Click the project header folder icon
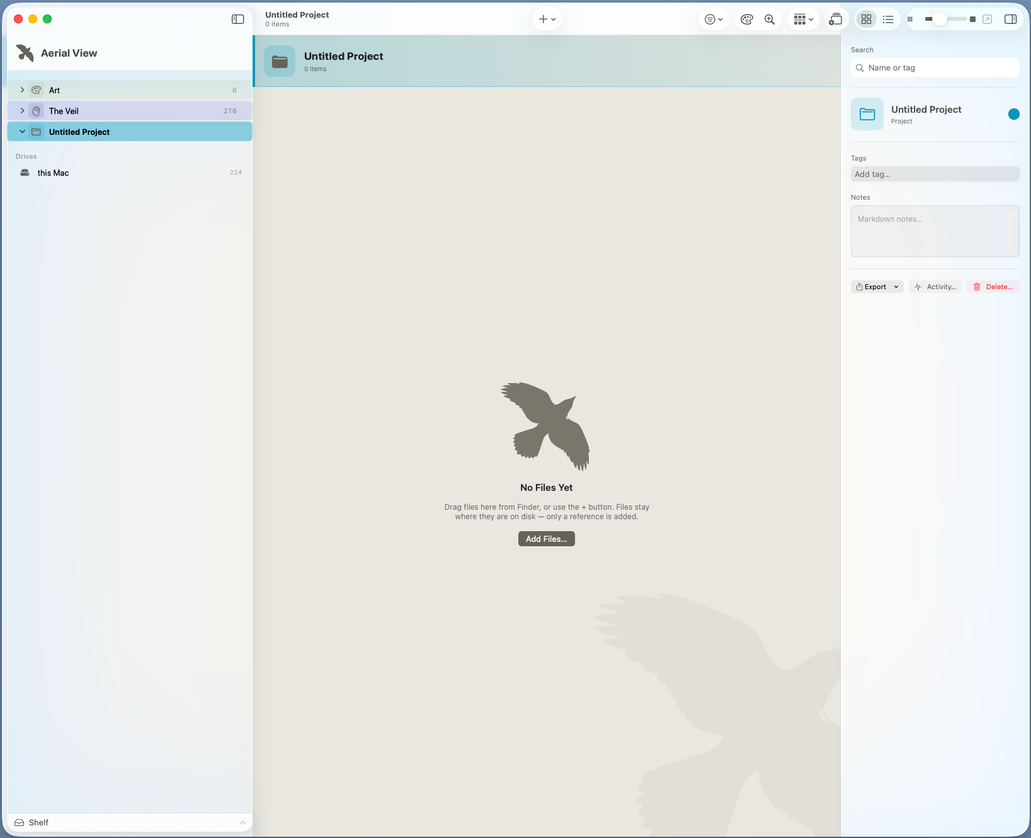 click(x=280, y=61)
